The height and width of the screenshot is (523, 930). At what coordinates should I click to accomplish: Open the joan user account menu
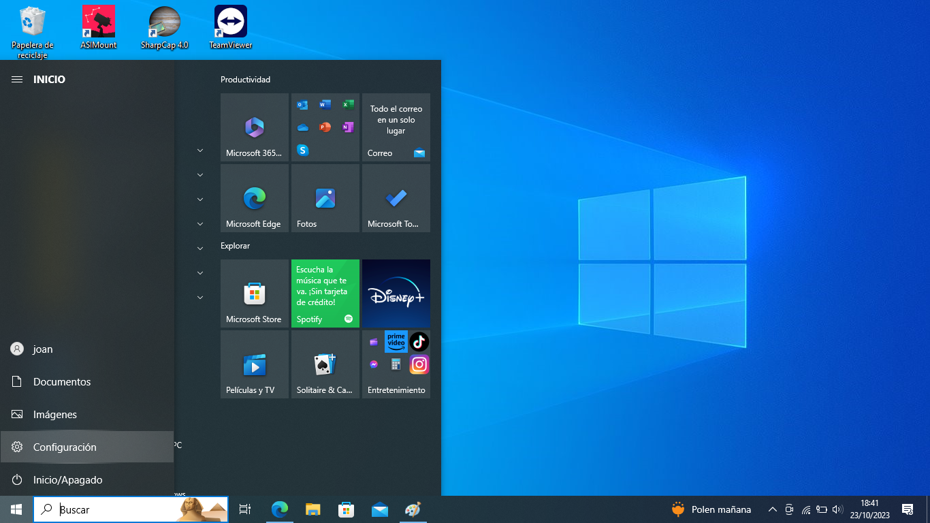point(87,349)
